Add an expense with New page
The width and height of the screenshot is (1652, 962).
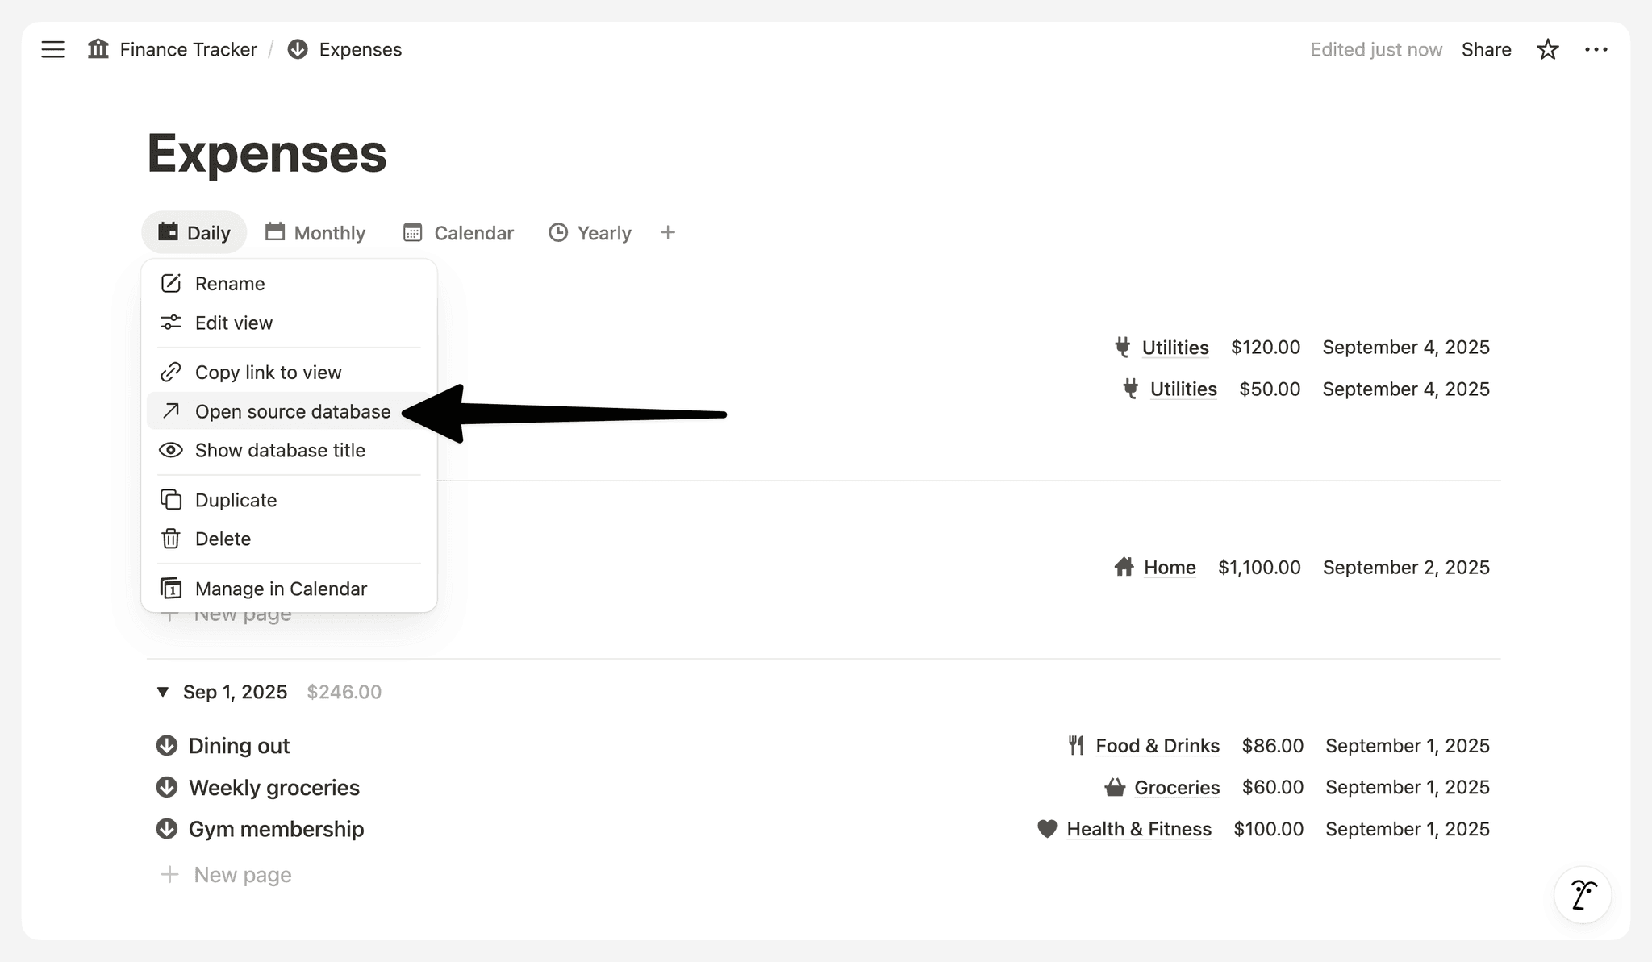click(241, 874)
